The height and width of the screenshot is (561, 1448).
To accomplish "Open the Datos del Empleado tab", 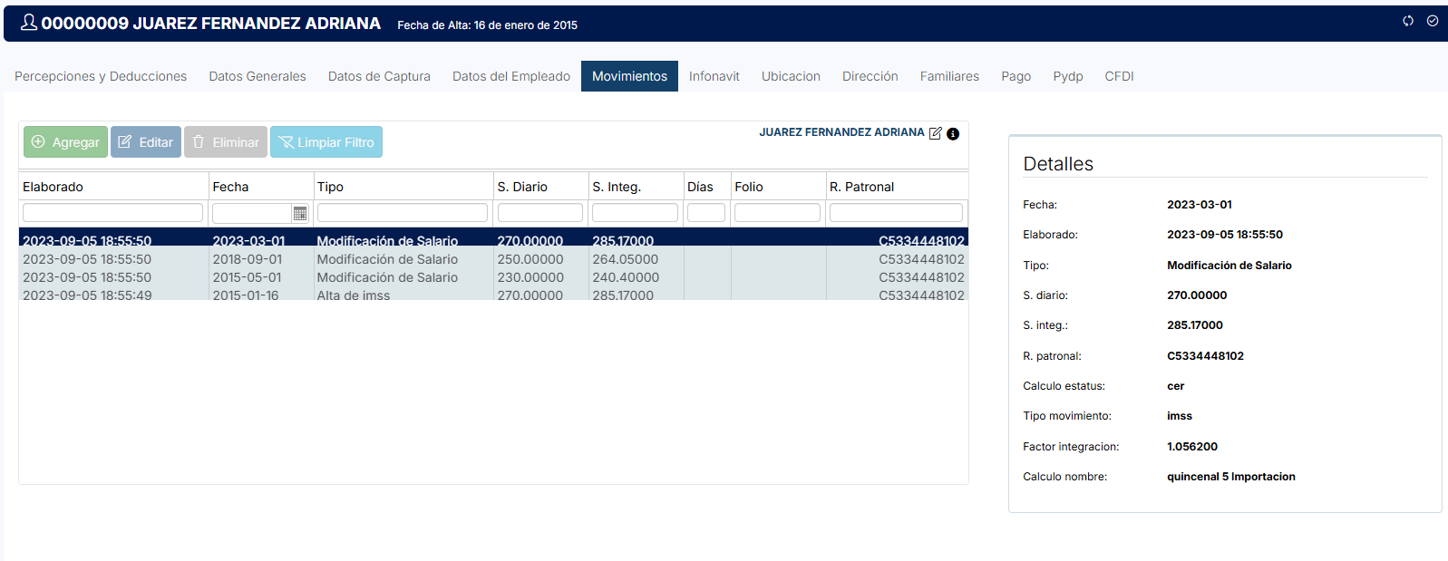I will 511,76.
